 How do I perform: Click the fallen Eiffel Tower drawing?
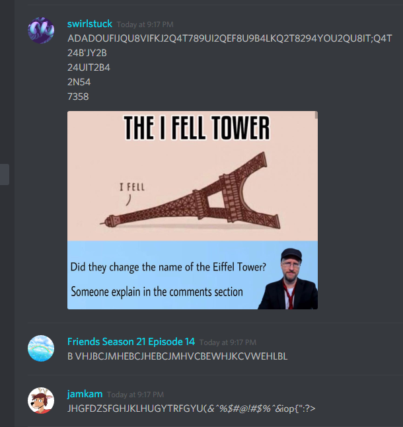[x=190, y=190]
